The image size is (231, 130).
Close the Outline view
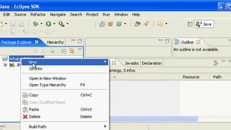pyautogui.click(x=199, y=42)
